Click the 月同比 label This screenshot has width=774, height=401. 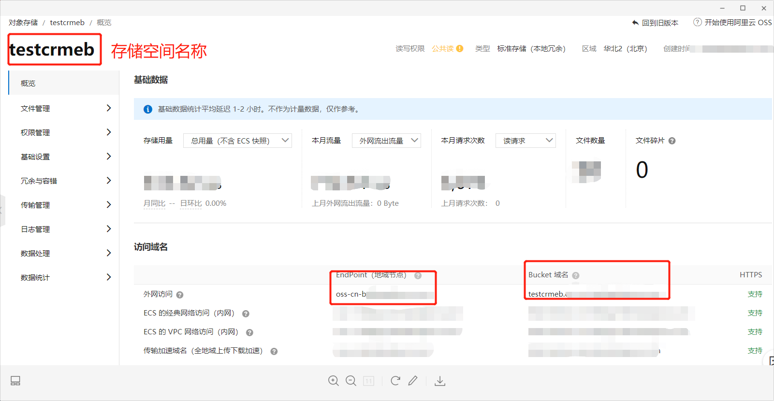click(154, 203)
